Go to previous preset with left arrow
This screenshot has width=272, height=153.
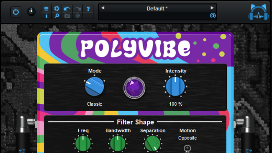pos(103,8)
